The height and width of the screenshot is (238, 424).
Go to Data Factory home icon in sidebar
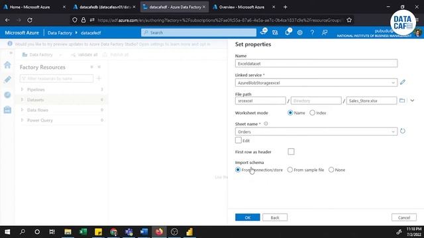(x=7, y=65)
